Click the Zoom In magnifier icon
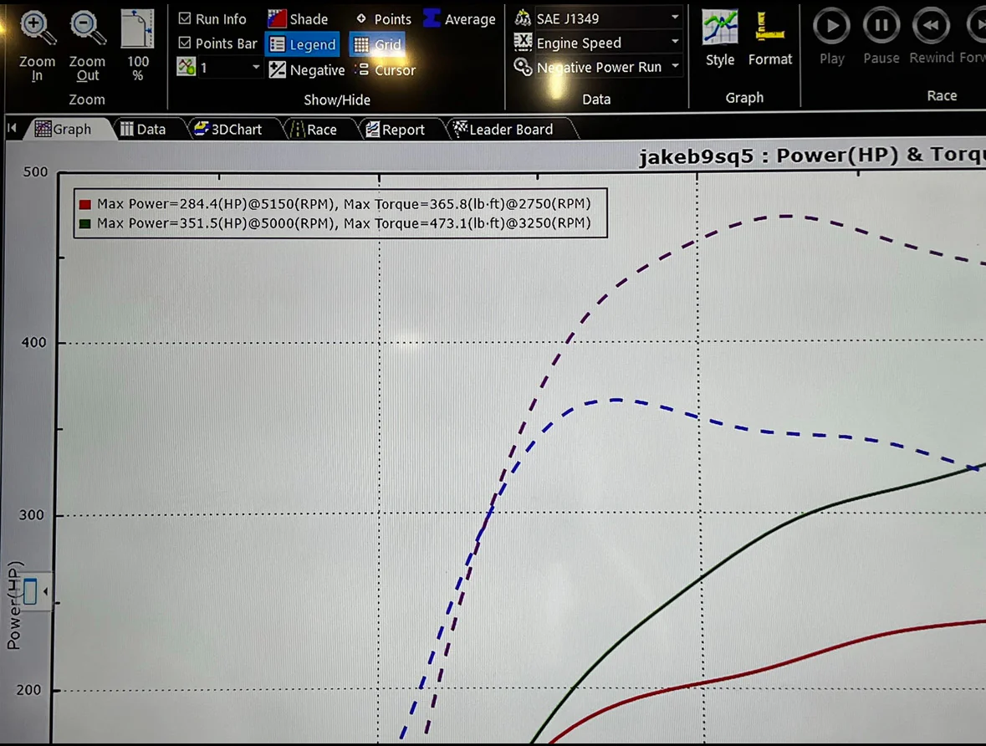This screenshot has width=986, height=746. [37, 29]
